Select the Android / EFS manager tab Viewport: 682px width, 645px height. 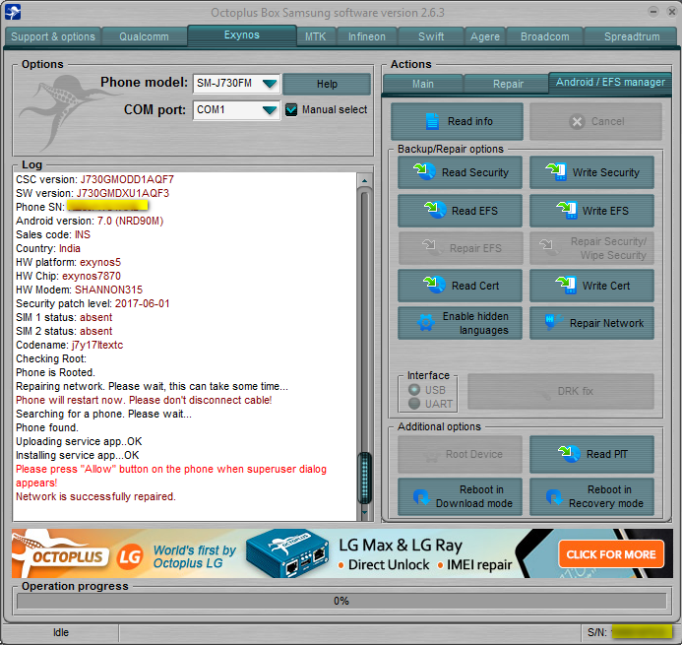pos(610,82)
